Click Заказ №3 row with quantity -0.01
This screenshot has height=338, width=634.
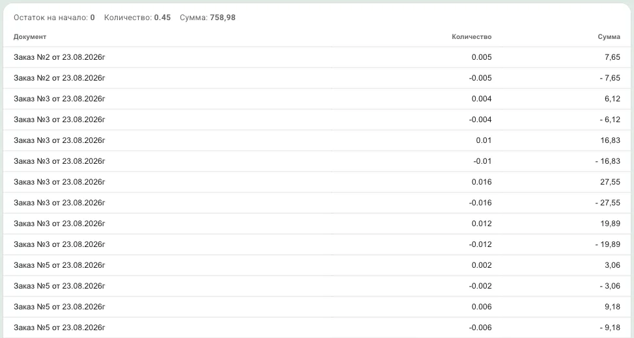coord(317,161)
